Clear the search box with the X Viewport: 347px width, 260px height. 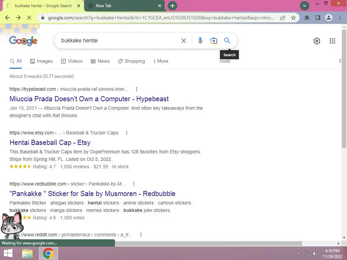click(183, 41)
